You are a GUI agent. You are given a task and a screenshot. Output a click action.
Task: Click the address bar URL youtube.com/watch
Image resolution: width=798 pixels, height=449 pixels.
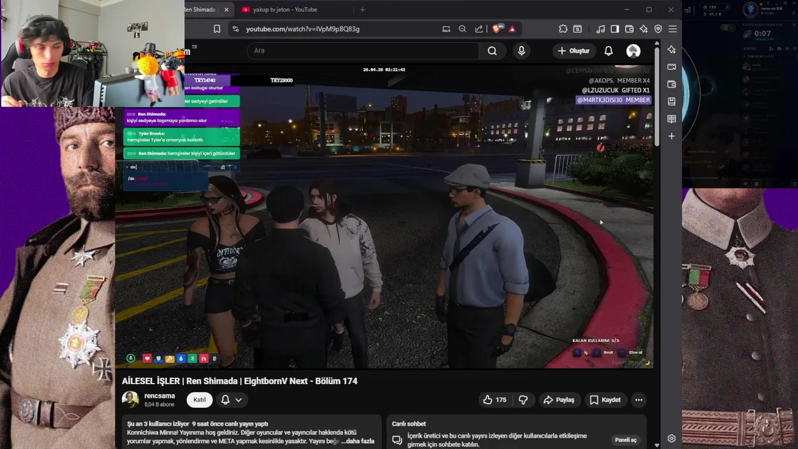point(303,29)
